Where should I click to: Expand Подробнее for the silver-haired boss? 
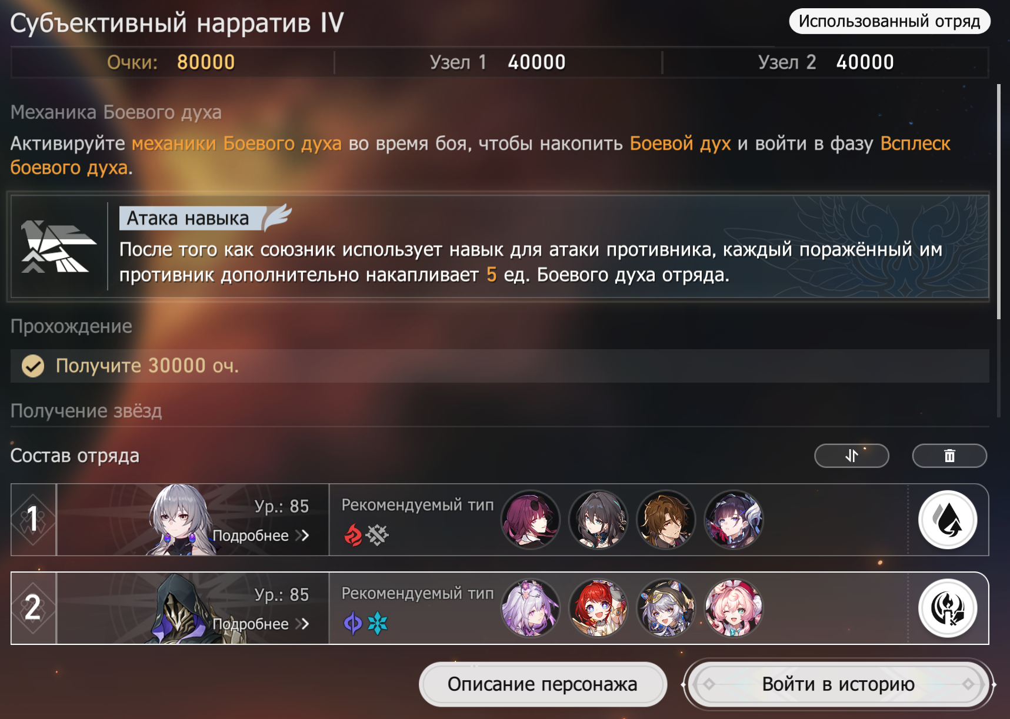pos(261,536)
